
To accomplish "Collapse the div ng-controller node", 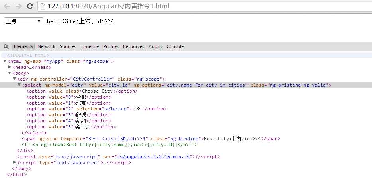I will (14, 79).
